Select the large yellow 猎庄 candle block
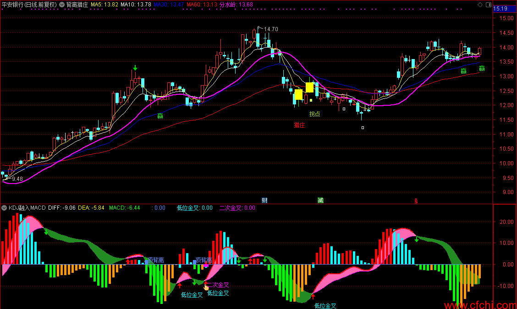517x309 pixels. (298, 95)
